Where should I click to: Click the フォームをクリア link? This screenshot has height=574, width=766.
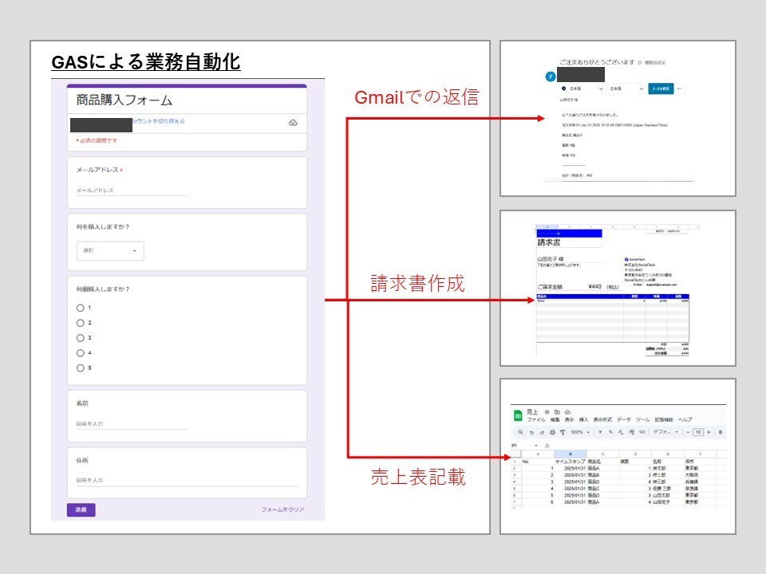point(282,509)
